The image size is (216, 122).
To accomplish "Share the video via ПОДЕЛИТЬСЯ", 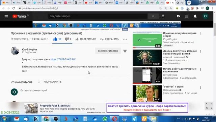I will (86, 39).
